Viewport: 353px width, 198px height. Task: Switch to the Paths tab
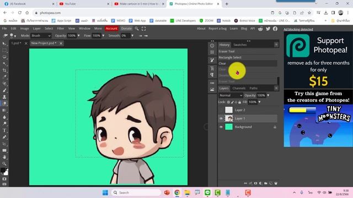[x=254, y=88]
